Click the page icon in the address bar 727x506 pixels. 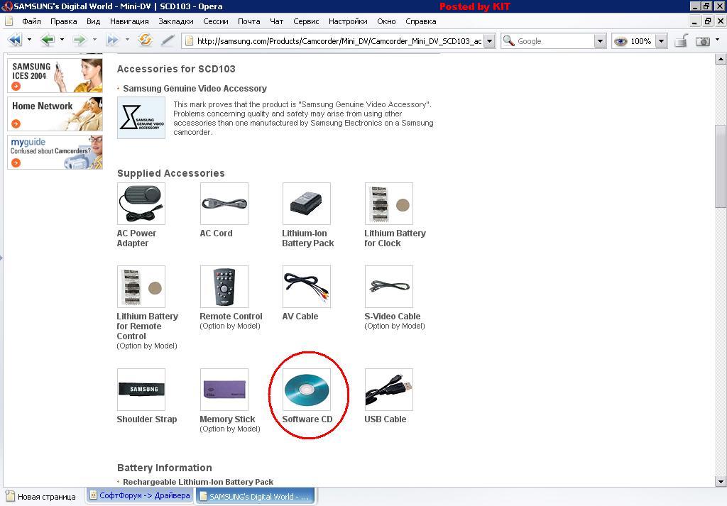(x=189, y=40)
